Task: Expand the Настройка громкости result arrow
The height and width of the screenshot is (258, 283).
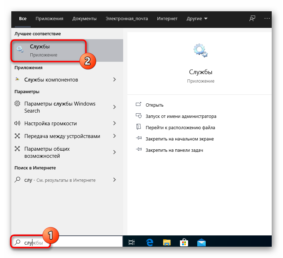Action: (114, 124)
